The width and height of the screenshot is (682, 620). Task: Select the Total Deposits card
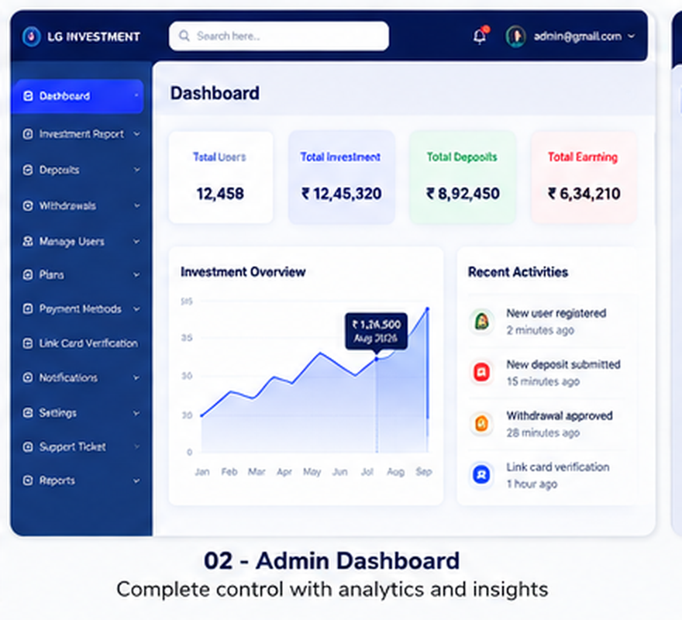[x=463, y=177]
